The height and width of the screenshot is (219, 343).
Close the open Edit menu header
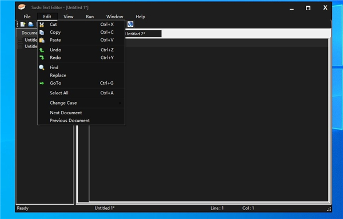[x=47, y=17]
